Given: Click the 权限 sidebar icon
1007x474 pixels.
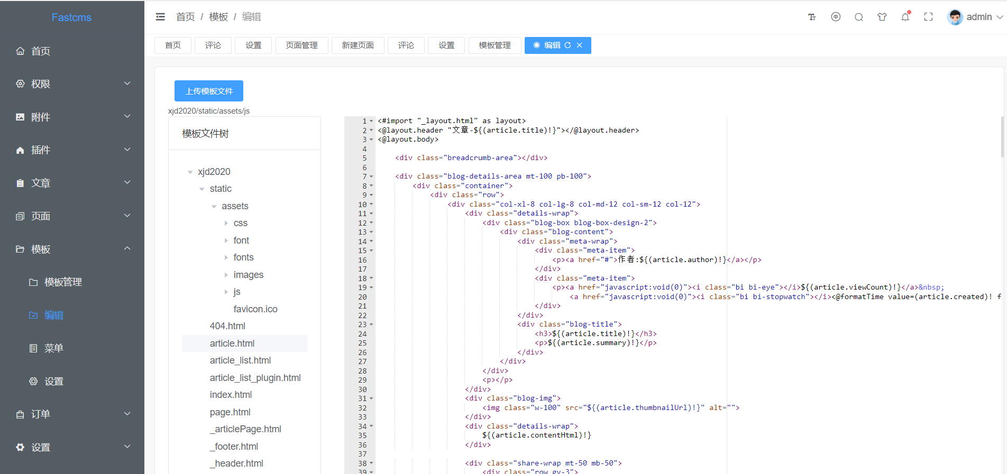Looking at the screenshot, I should [20, 83].
